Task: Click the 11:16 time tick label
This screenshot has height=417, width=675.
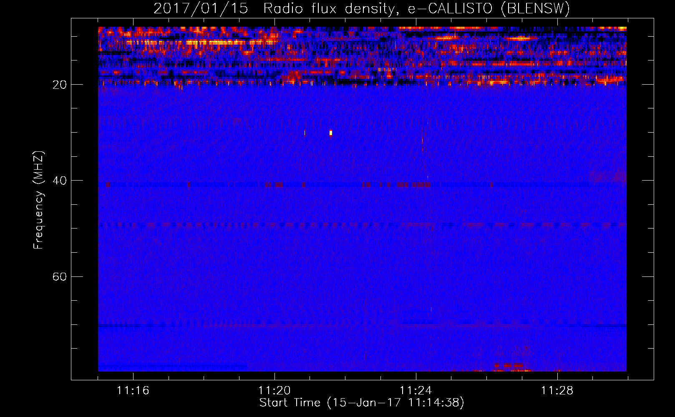Action: [133, 391]
